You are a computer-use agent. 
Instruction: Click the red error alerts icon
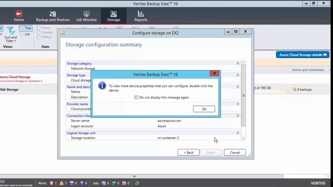tap(52, 183)
